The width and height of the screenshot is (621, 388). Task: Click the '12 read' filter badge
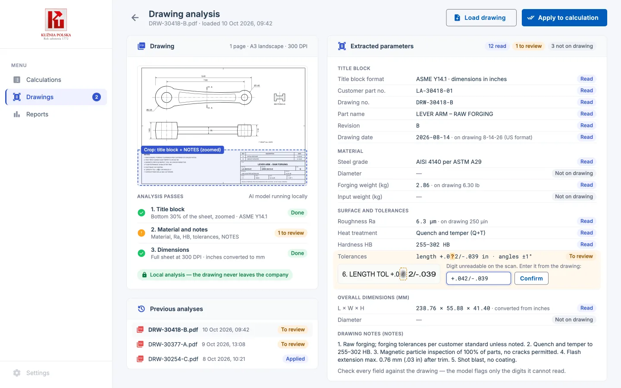497,46
